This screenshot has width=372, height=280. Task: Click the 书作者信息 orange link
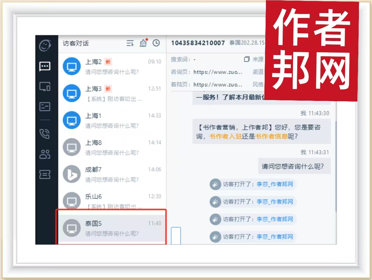271,137
